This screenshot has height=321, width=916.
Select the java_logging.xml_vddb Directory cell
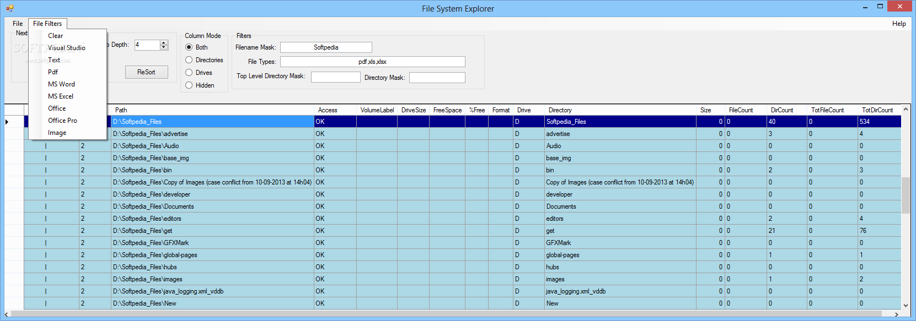pos(620,291)
